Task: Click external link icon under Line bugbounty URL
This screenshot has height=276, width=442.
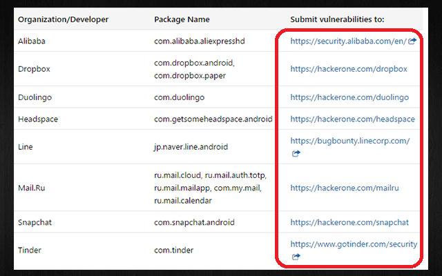Action: click(x=296, y=153)
